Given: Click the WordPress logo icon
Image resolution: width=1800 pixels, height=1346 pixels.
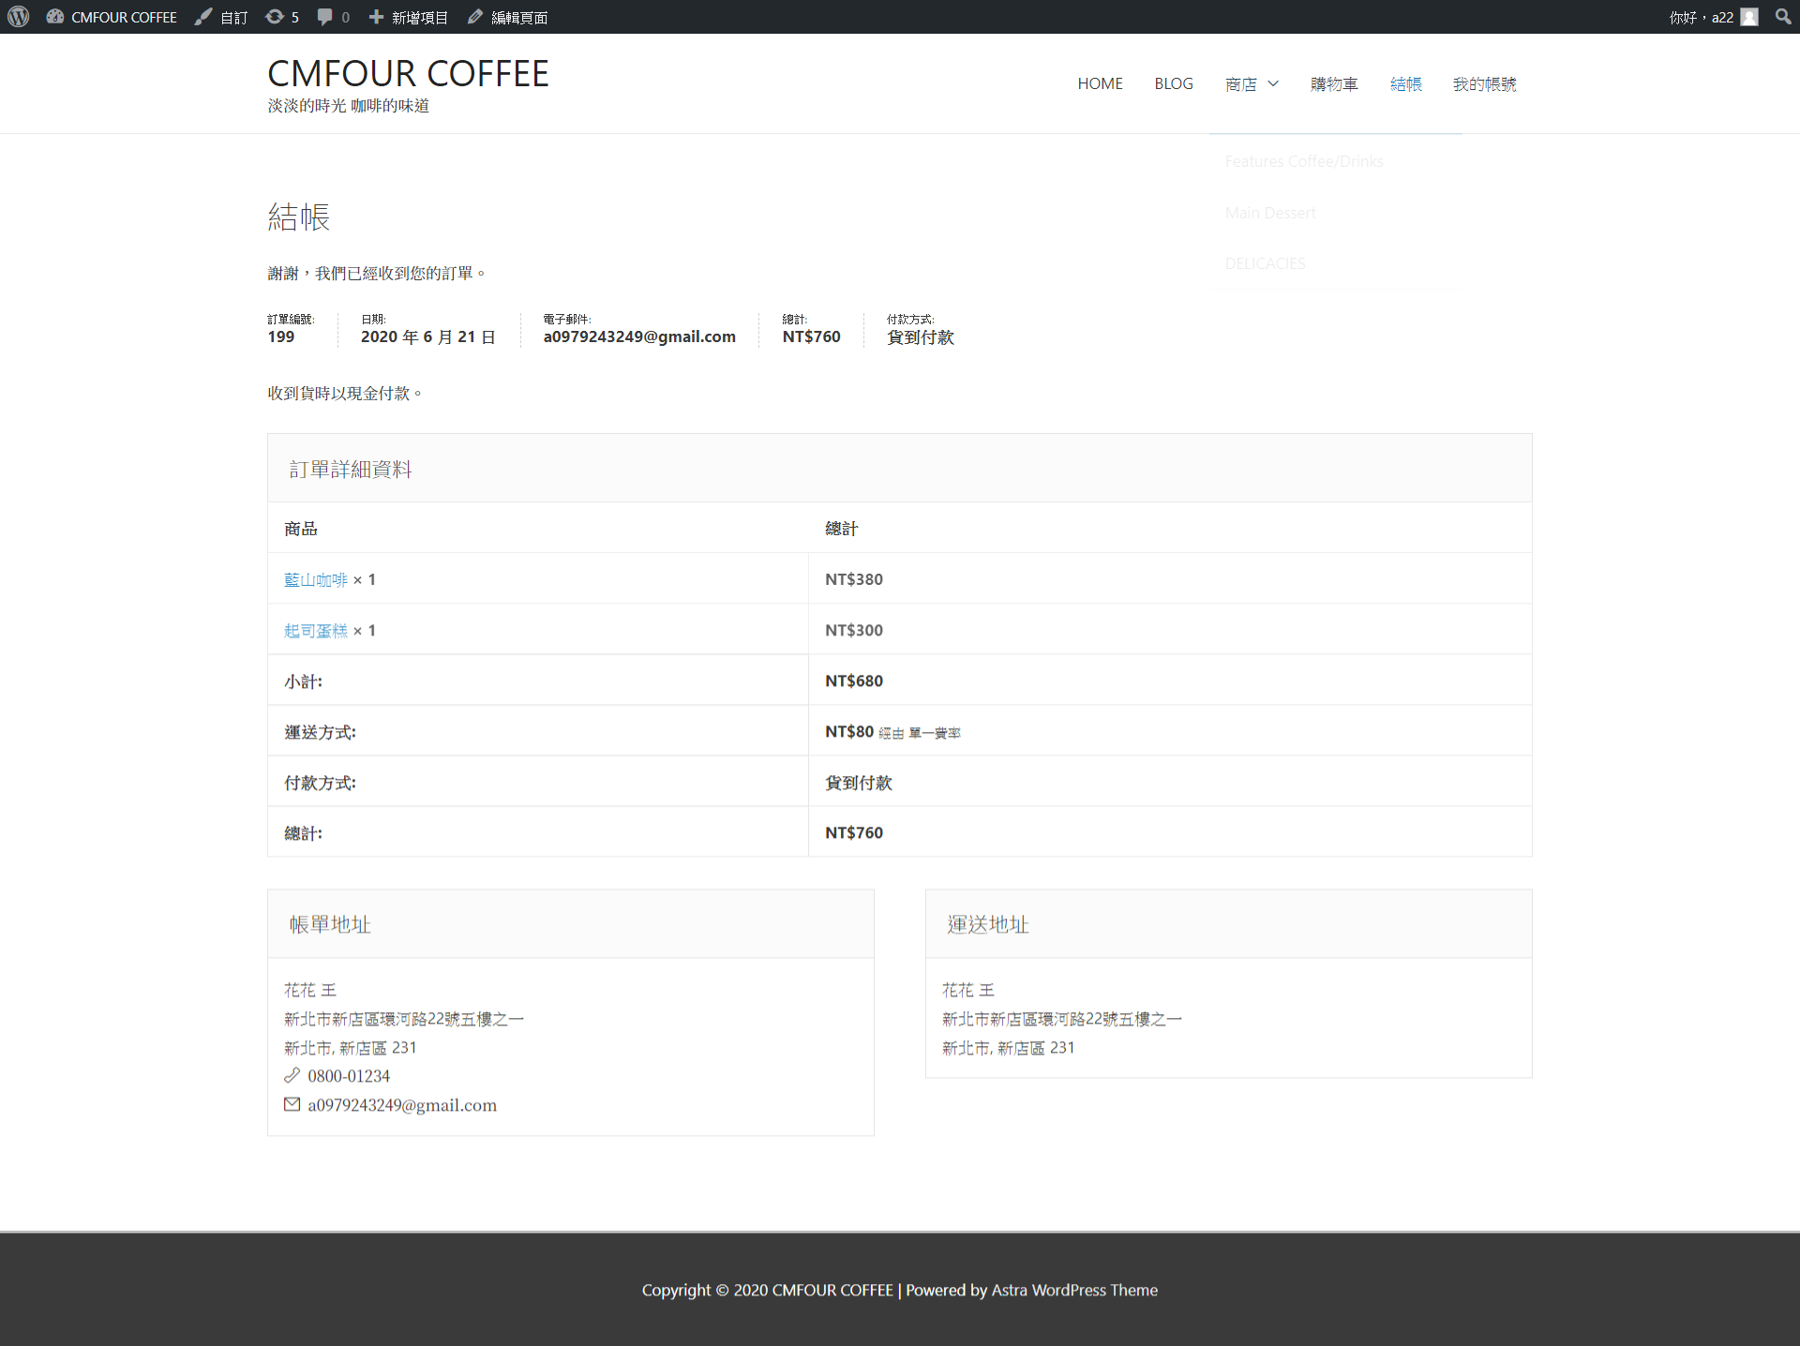Looking at the screenshot, I should [19, 17].
